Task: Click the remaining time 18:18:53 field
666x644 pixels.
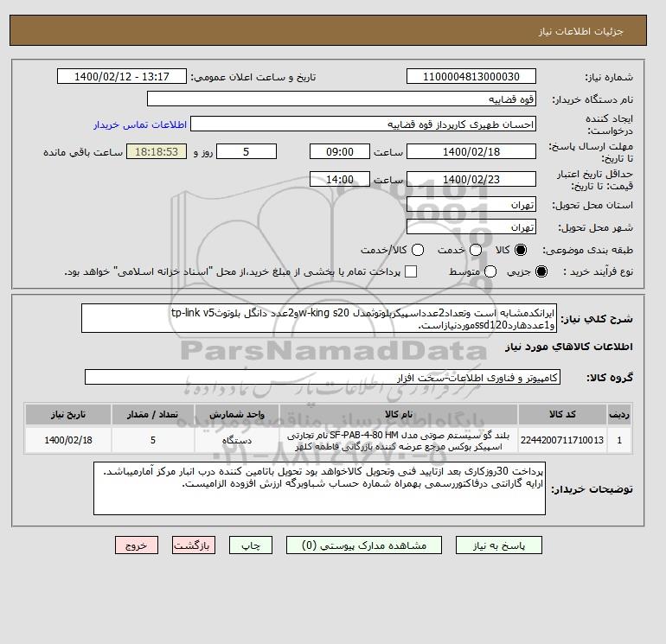Action: coord(157,151)
